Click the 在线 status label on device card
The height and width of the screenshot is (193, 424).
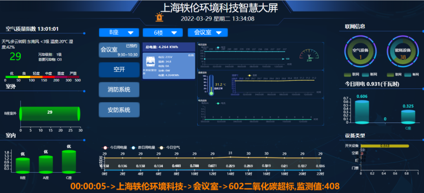click(191, 55)
